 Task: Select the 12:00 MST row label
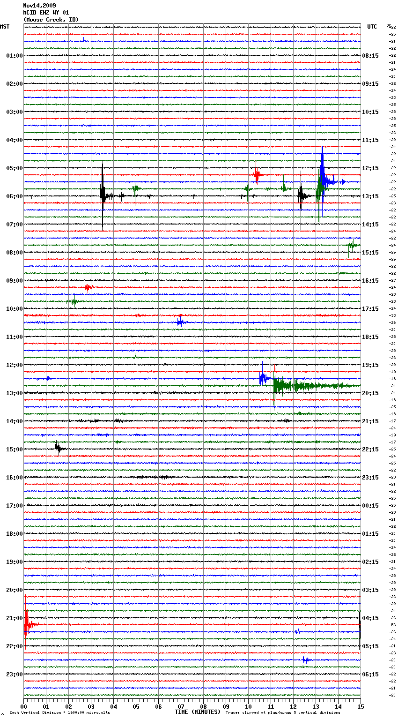coord(15,365)
